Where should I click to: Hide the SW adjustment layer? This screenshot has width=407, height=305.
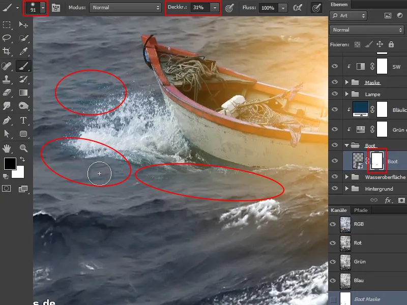(335, 66)
